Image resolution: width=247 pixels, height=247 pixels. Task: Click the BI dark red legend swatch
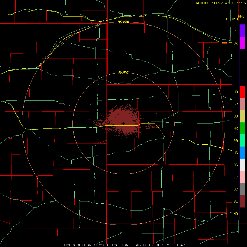click(x=242, y=201)
